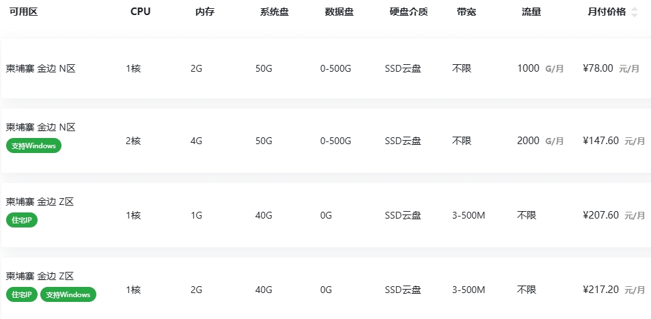Image resolution: width=651 pixels, height=319 pixels.
Task: Click the 流量 column header
Action: coord(531,12)
